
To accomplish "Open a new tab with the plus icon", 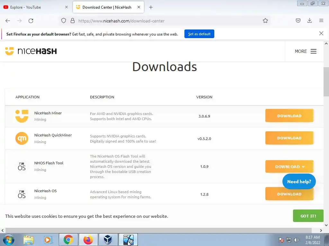I will tap(151, 7).
